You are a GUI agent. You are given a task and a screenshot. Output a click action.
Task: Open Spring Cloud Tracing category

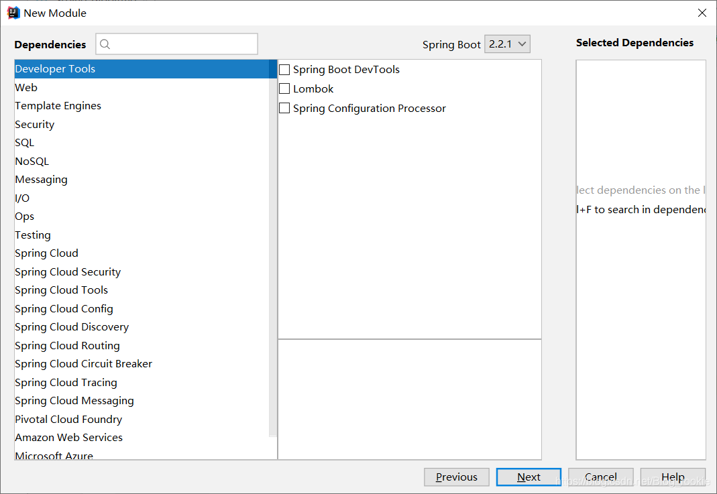[142, 383]
